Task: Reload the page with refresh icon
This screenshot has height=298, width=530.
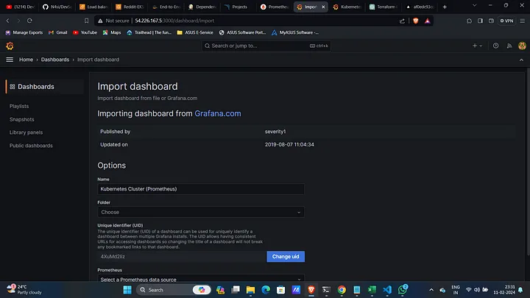Action: tap(29, 21)
